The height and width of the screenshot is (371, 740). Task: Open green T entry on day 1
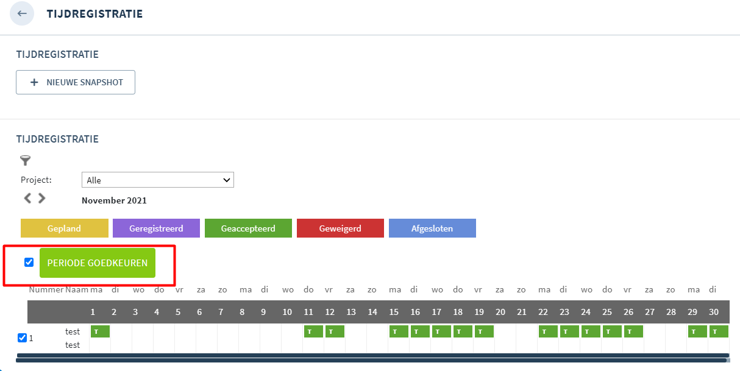[x=100, y=331]
